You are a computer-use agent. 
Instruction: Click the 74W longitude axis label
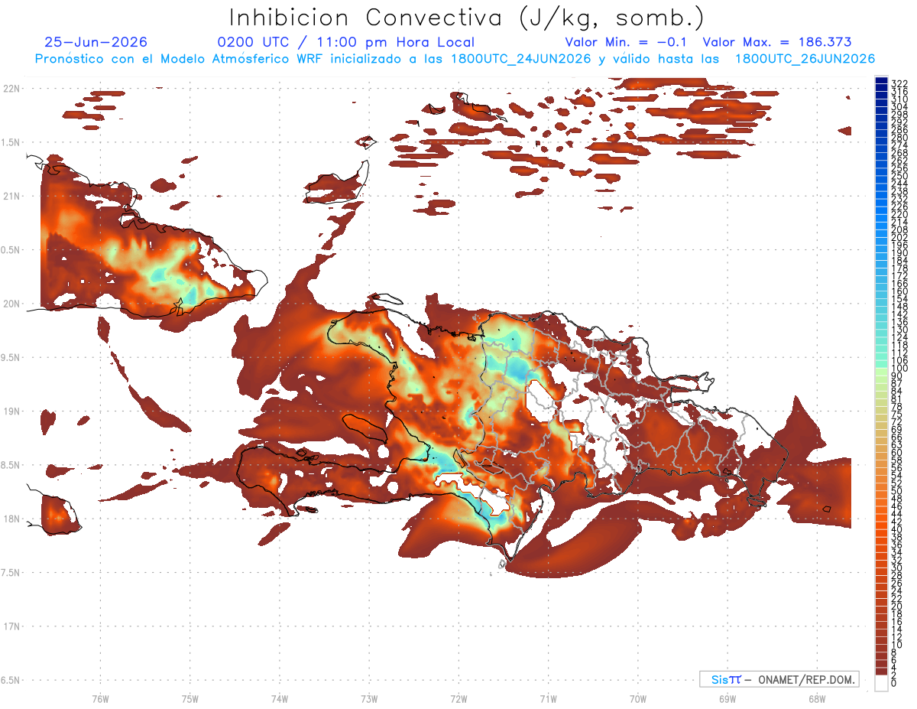pyautogui.click(x=279, y=698)
